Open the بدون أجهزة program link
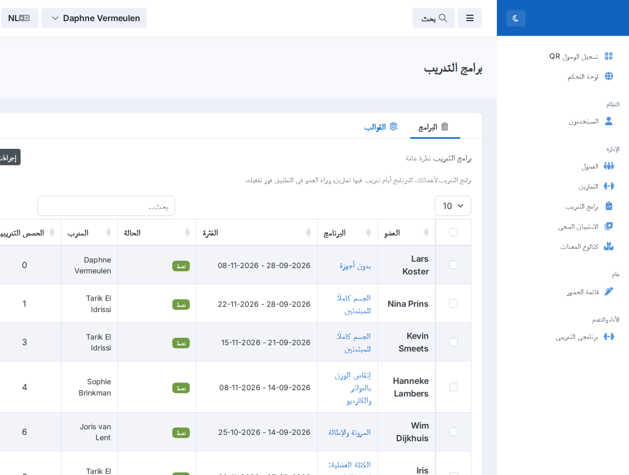The height and width of the screenshot is (475, 629). 355,266
